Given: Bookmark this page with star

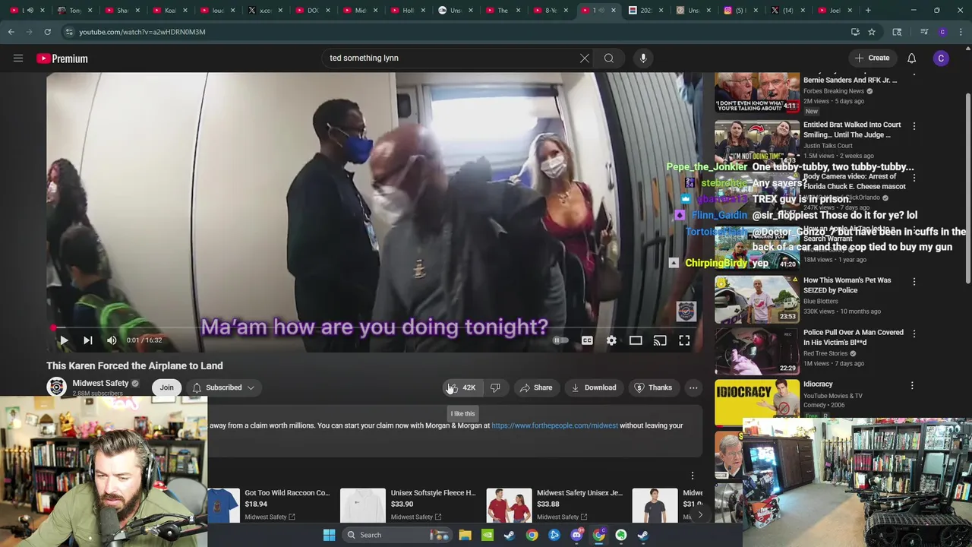Looking at the screenshot, I should [x=872, y=32].
